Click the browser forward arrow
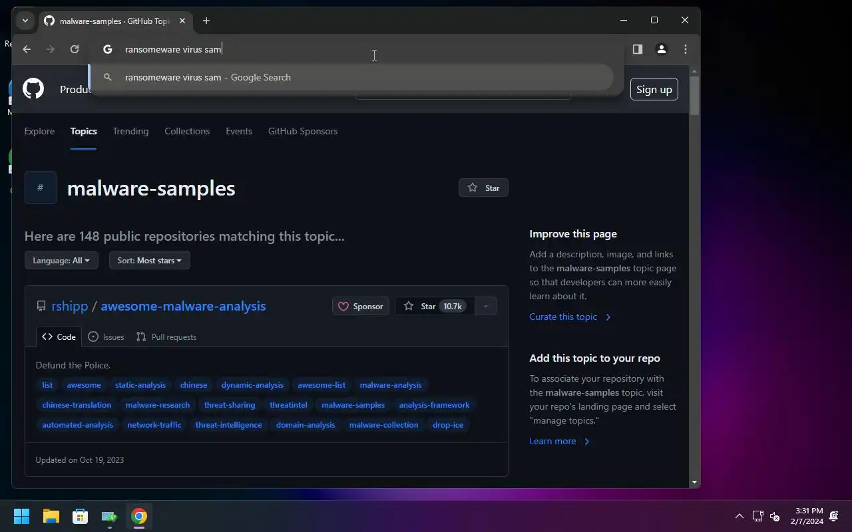Image resolution: width=852 pixels, height=532 pixels. pos(51,49)
